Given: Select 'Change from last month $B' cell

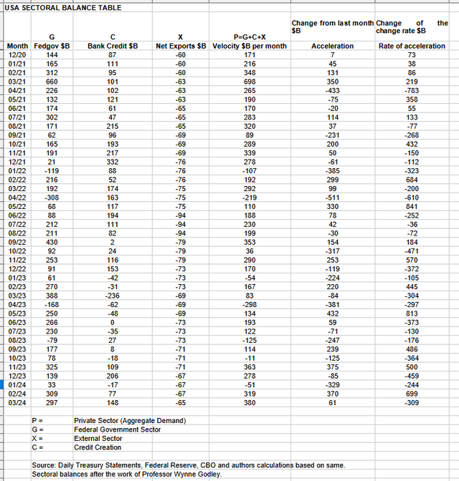Looking at the screenshot, I should click(332, 27).
